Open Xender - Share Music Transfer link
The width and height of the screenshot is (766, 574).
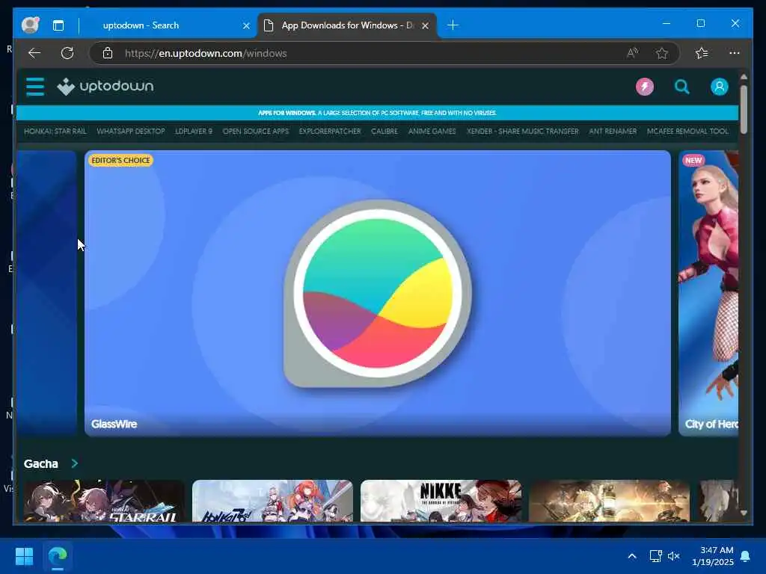click(x=522, y=132)
